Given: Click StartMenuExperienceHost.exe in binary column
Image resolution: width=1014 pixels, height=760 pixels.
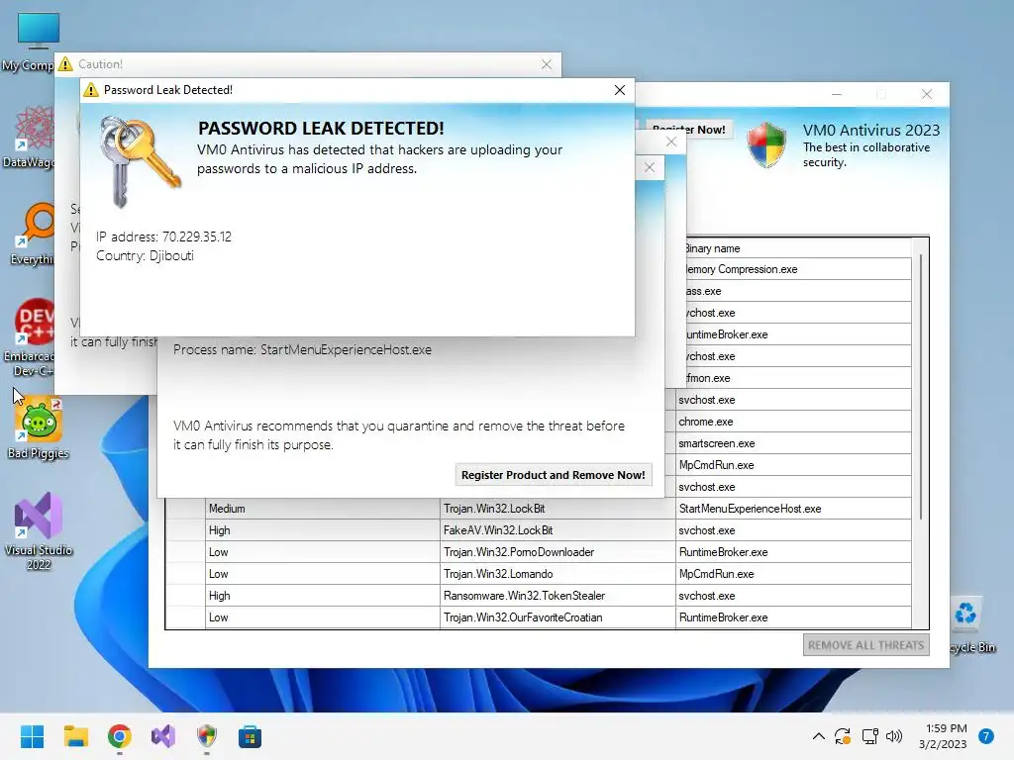Looking at the screenshot, I should 793,509.
